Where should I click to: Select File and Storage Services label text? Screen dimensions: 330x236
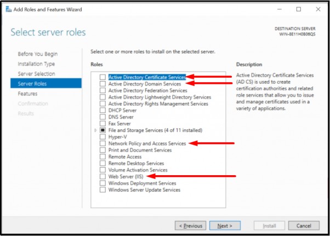tap(155, 130)
